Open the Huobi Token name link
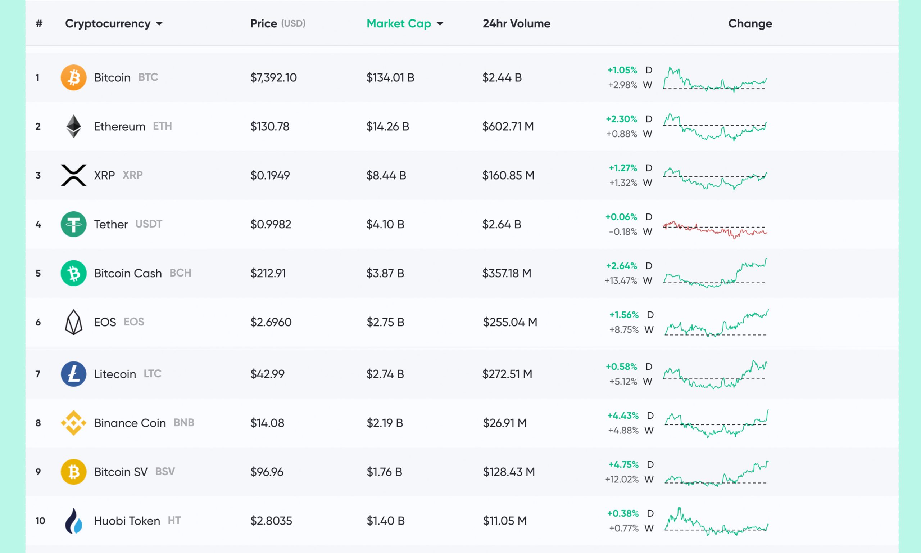Screen dimensions: 921x553 (x=127, y=521)
